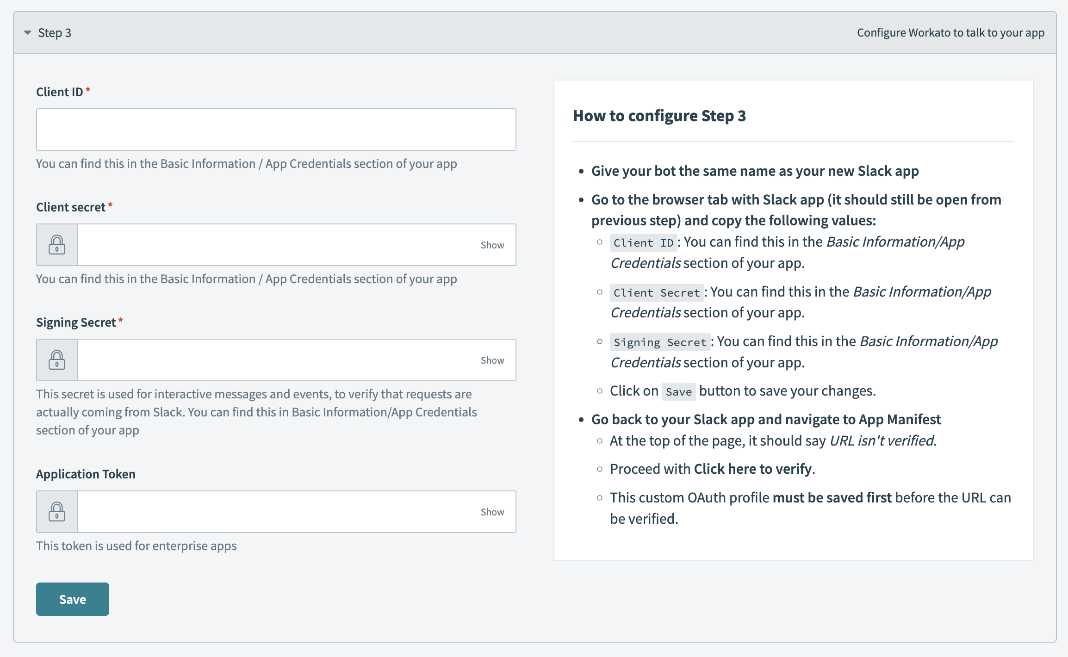Click the inline 'Save' code snippet
The width and height of the screenshot is (1068, 657).
pyautogui.click(x=678, y=391)
